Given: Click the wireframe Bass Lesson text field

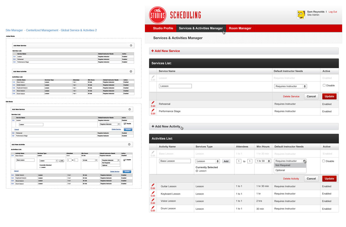Looking at the screenshot, I should click(25, 160).
